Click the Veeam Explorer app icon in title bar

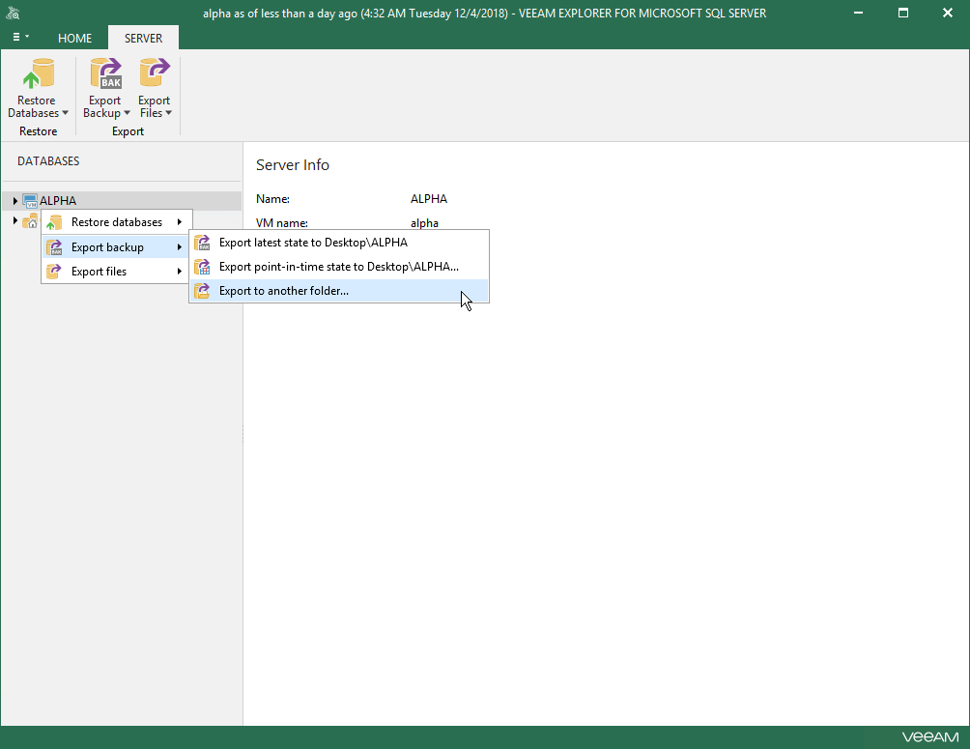pyautogui.click(x=13, y=13)
